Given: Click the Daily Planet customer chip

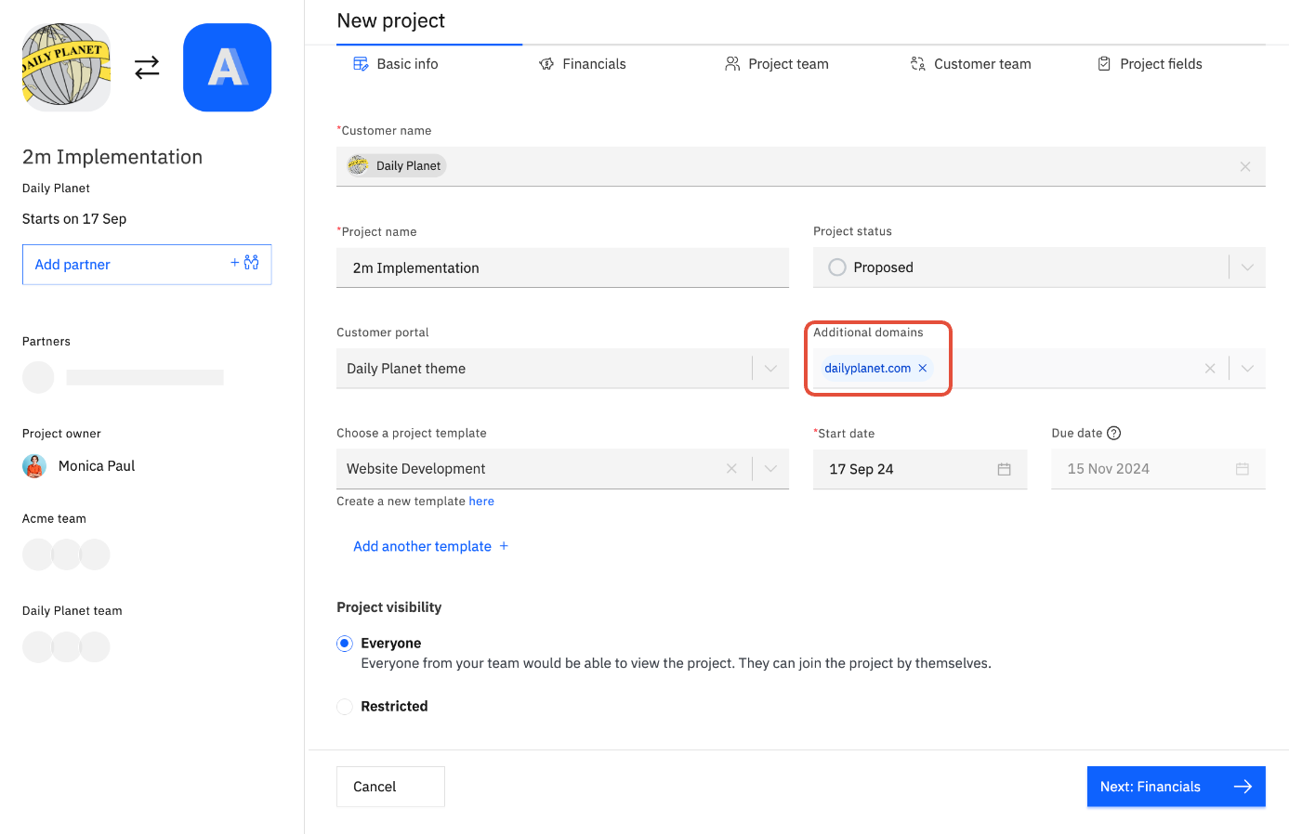Looking at the screenshot, I should 397,165.
